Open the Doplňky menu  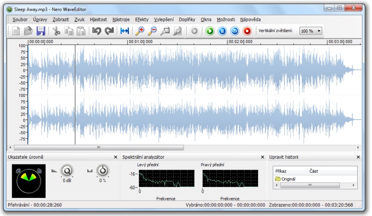pos(187,20)
